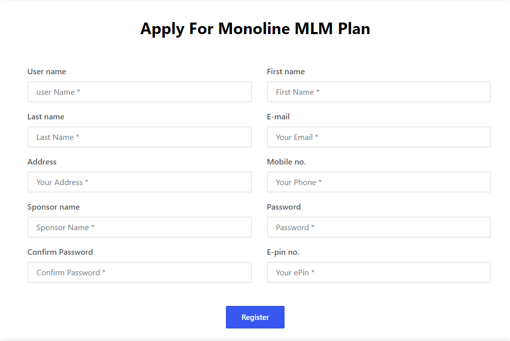Click the "E-pin no." label
510x341 pixels.
(283, 252)
